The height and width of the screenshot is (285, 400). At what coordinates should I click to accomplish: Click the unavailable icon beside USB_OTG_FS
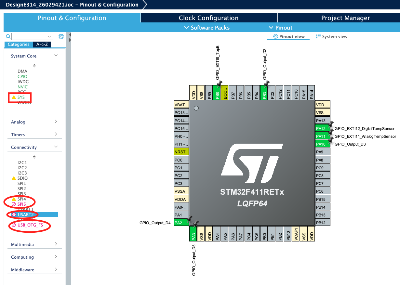tap(13, 225)
